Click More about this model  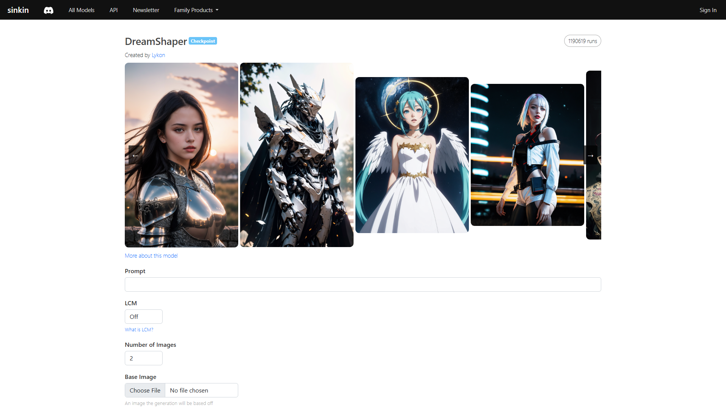pos(151,256)
